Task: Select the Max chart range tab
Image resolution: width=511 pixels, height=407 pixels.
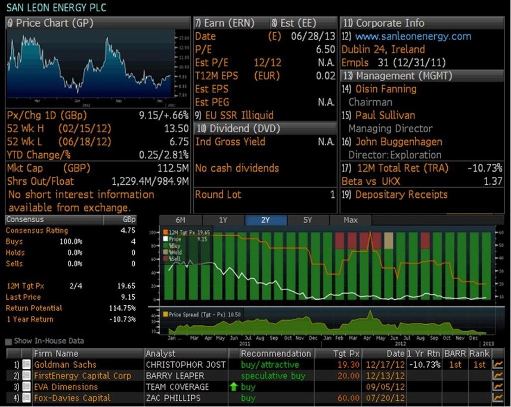Action: pyautogui.click(x=351, y=220)
